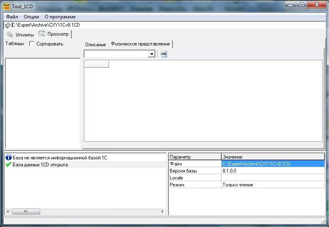Click the green checkmark icon in message log
This screenshot has width=329, height=227.
click(8, 164)
